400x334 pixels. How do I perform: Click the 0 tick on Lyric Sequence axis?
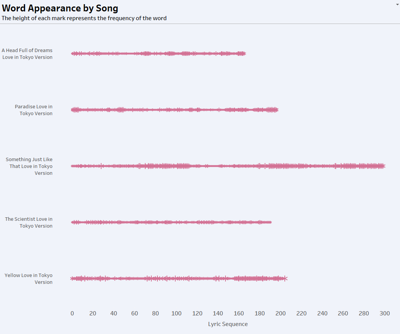[72, 313]
